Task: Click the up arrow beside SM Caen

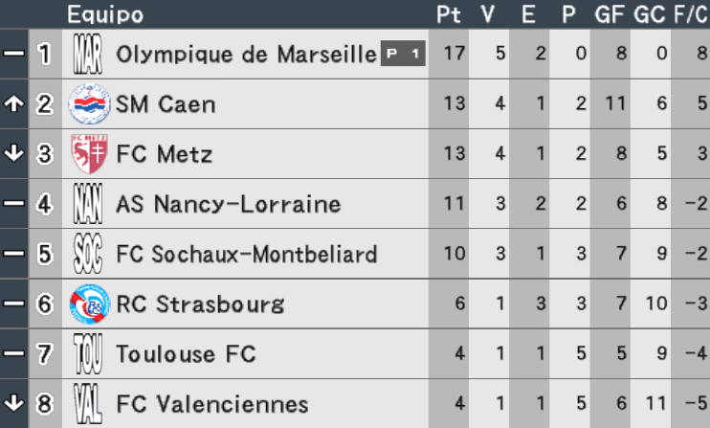Action: pos(13,103)
